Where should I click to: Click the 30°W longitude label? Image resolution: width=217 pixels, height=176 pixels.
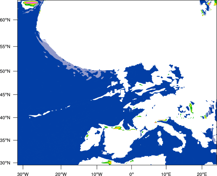point(23,174)
